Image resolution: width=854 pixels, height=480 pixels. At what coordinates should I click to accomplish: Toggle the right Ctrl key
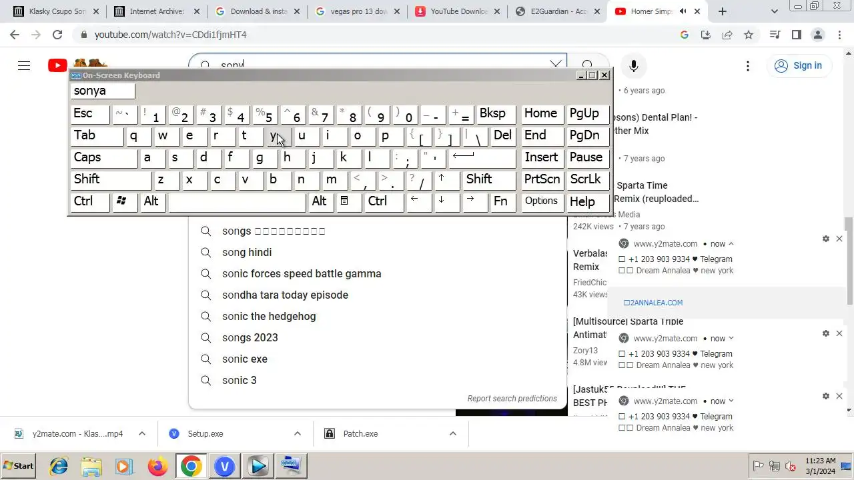(x=384, y=201)
